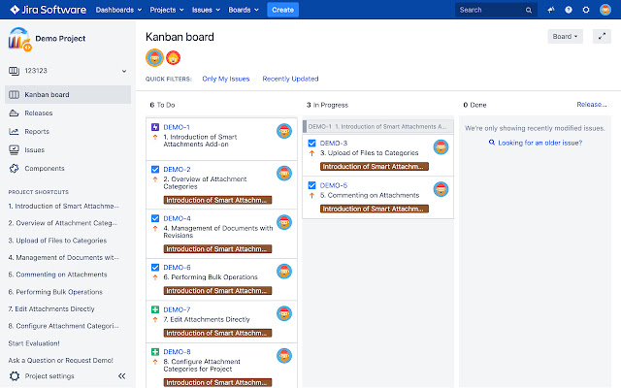This screenshot has height=388, width=621.
Task: Click the task checkbox icon on DEMO-5
Action: [x=311, y=185]
